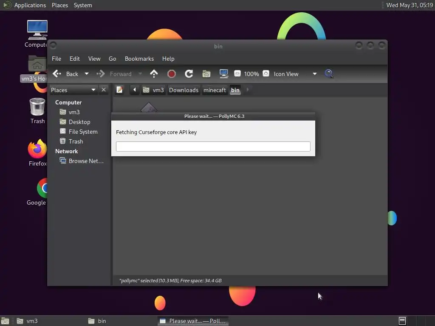435x326 pixels.
Task: Open Browse Network in the sidebar
Action: coord(82,161)
